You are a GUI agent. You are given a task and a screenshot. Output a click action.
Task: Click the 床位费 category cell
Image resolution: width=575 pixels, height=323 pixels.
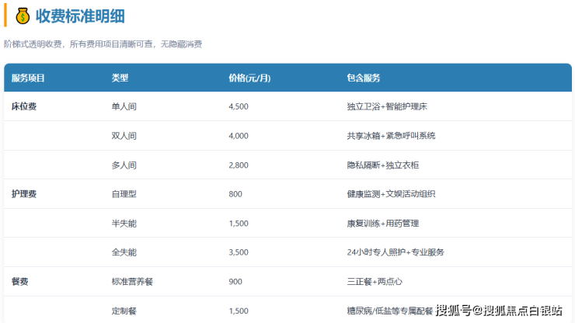tap(24, 106)
